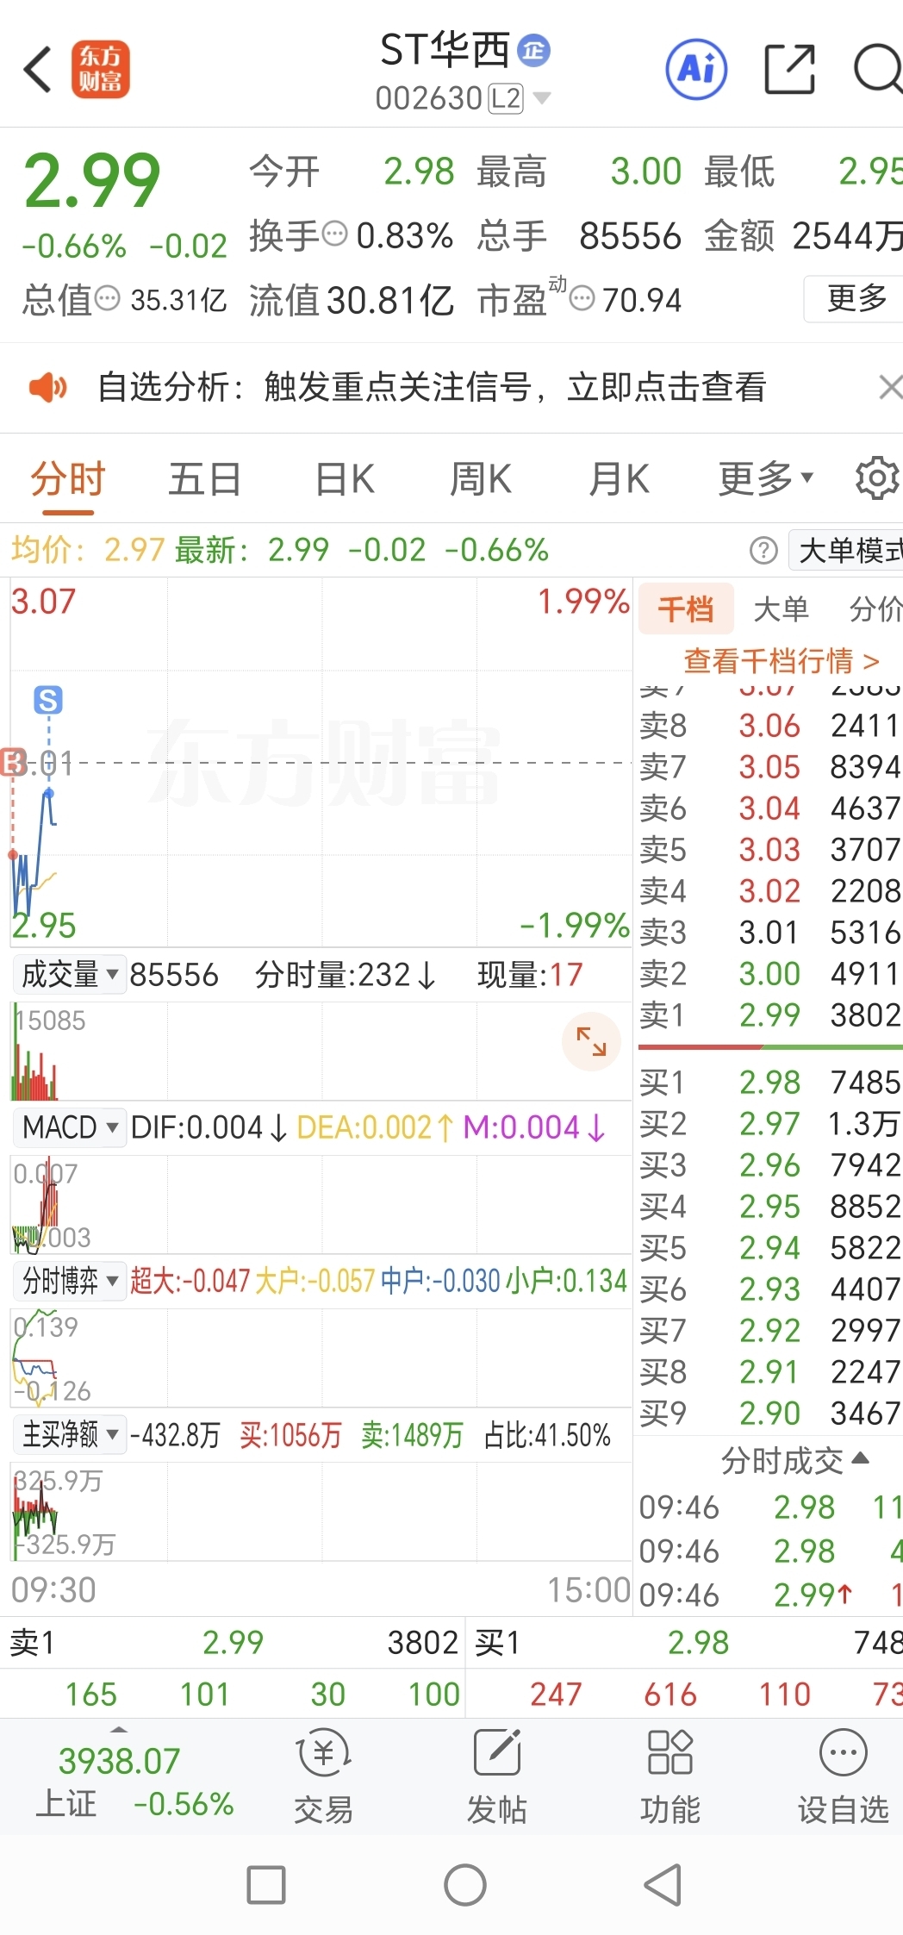The image size is (903, 1935).
Task: Tap Android back triangle button
Action: pos(663,1885)
